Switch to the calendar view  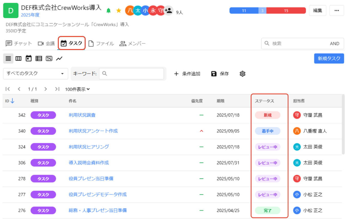[x=29, y=58]
